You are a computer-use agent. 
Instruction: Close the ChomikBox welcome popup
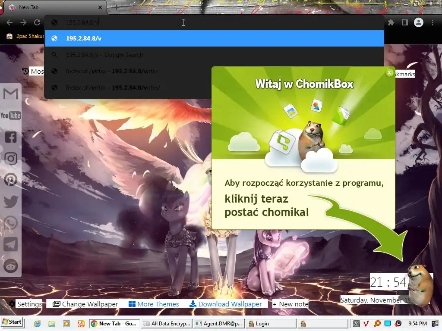pyautogui.click(x=389, y=73)
